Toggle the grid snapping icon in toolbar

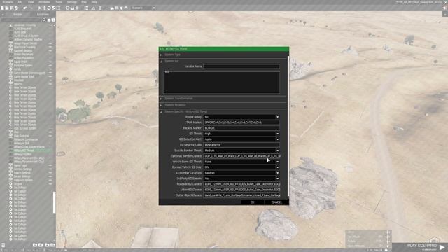tap(58, 8)
